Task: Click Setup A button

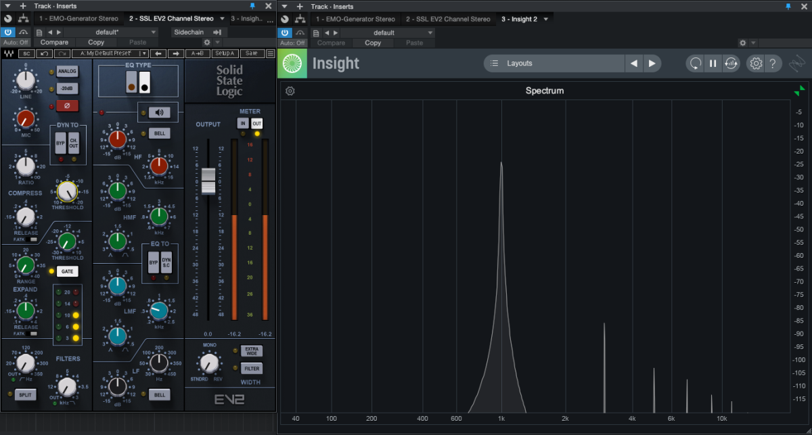Action: click(x=225, y=53)
